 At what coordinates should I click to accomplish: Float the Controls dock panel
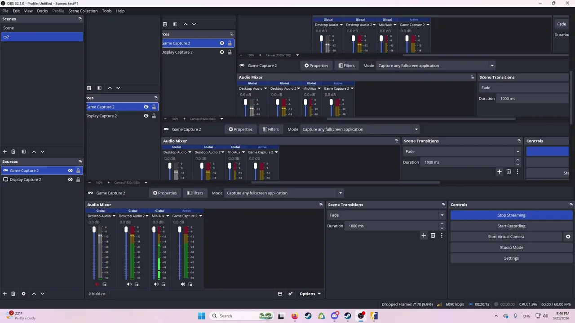click(x=571, y=205)
